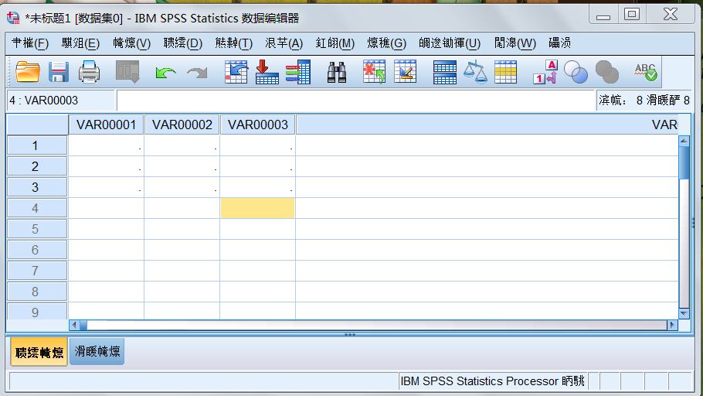
Task: Switch to the highlighted Data View tab
Action: click(39, 353)
